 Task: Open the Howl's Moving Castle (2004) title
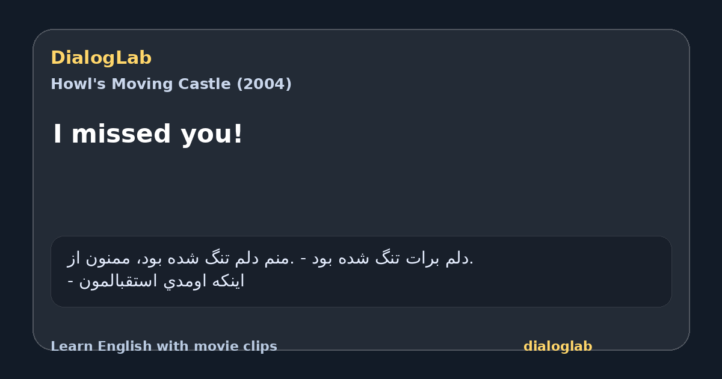[x=171, y=84]
